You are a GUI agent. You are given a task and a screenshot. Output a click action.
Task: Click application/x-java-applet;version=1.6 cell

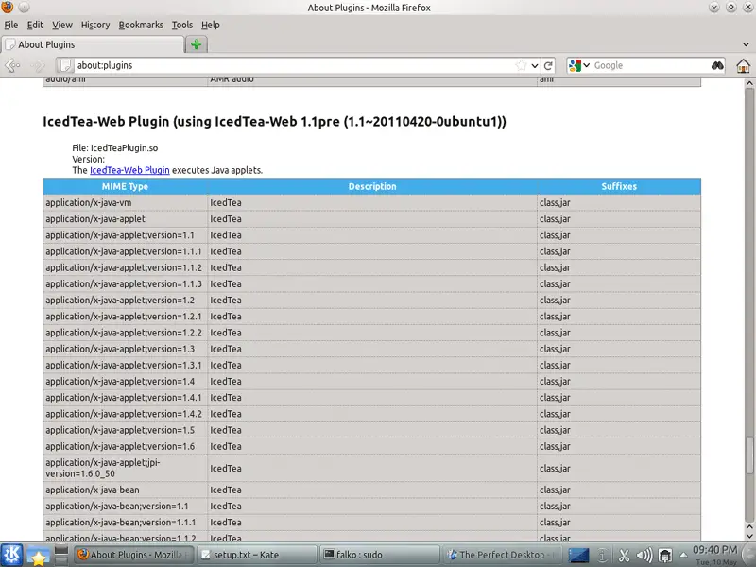[x=126, y=446]
